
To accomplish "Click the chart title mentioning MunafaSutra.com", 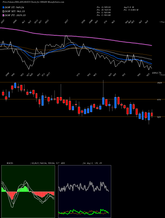I will (x=33, y=2).
